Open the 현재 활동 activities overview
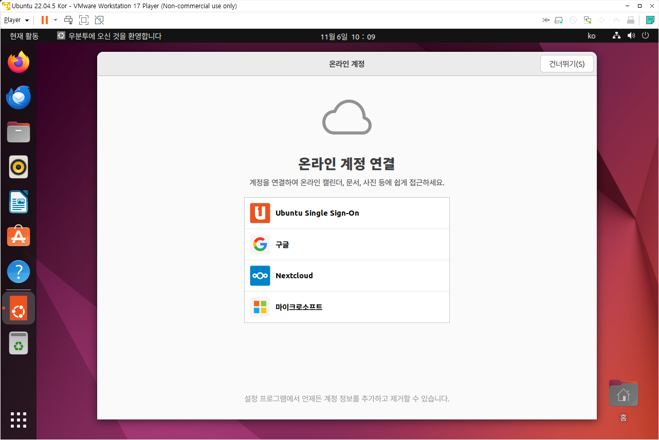 click(24, 36)
